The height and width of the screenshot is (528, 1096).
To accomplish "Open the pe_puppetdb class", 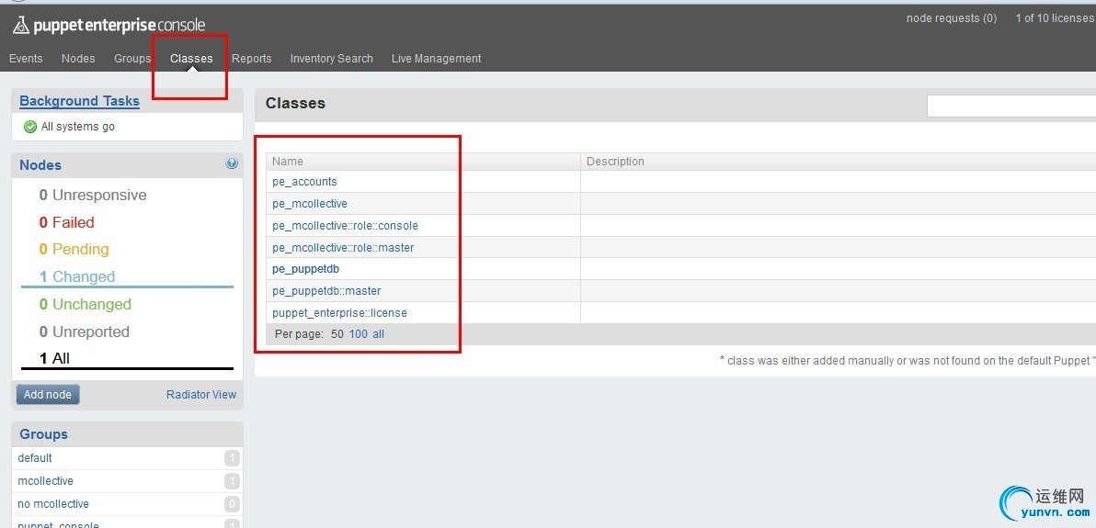I will point(305,269).
